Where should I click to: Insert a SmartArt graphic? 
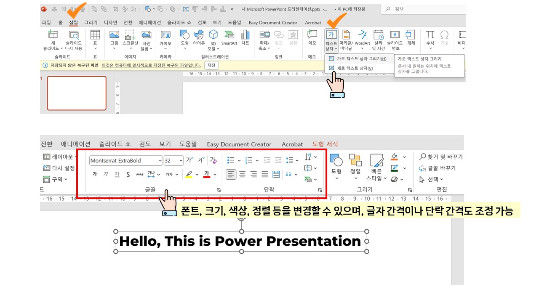[x=229, y=38]
